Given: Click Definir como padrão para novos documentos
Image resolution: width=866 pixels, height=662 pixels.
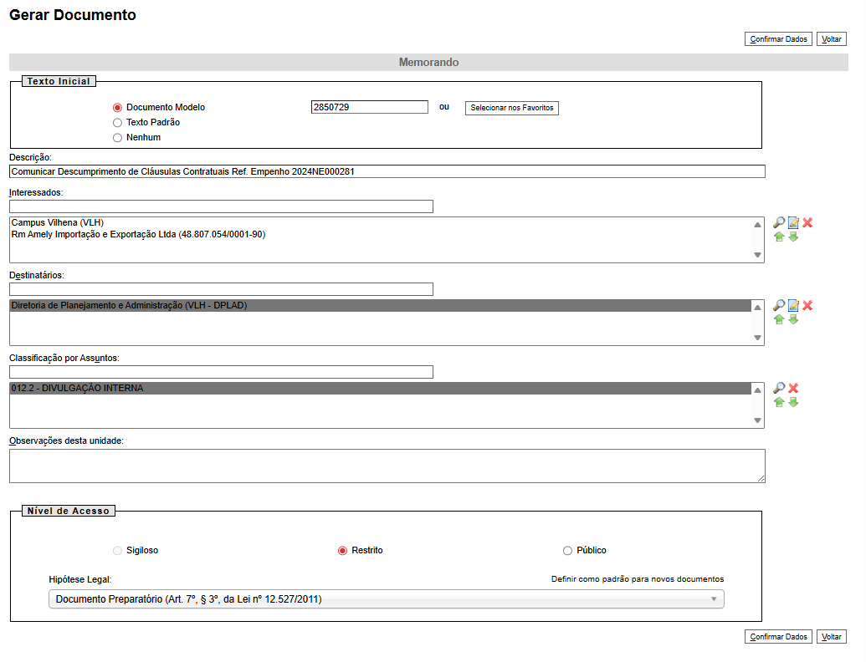Looking at the screenshot, I should pos(637,579).
